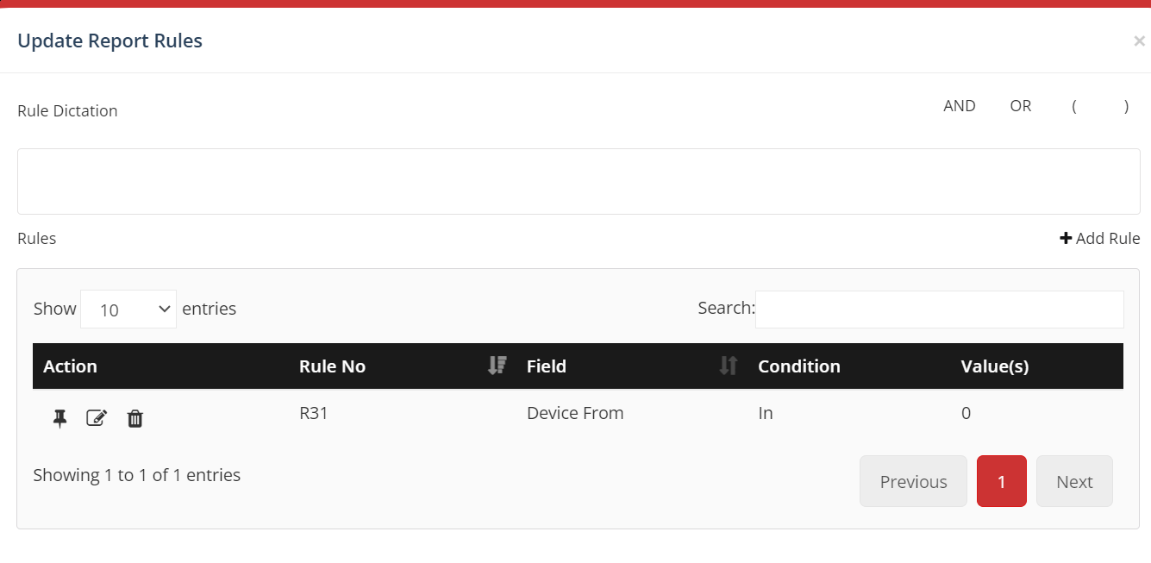The width and height of the screenshot is (1151, 563).
Task: Insert AND operator into the dictation
Action: [959, 105]
